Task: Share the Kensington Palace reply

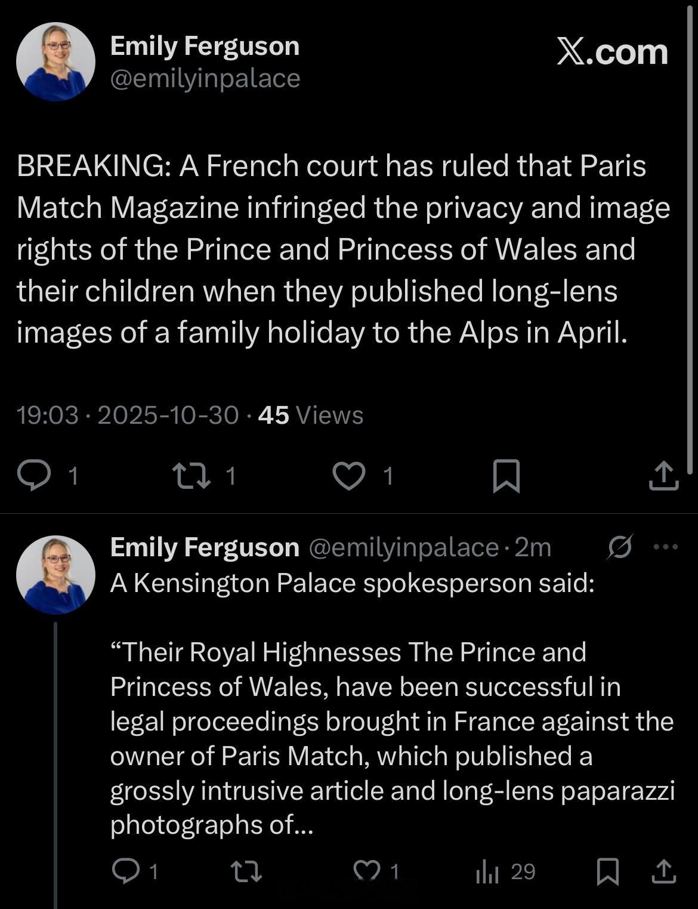Action: coord(663,872)
